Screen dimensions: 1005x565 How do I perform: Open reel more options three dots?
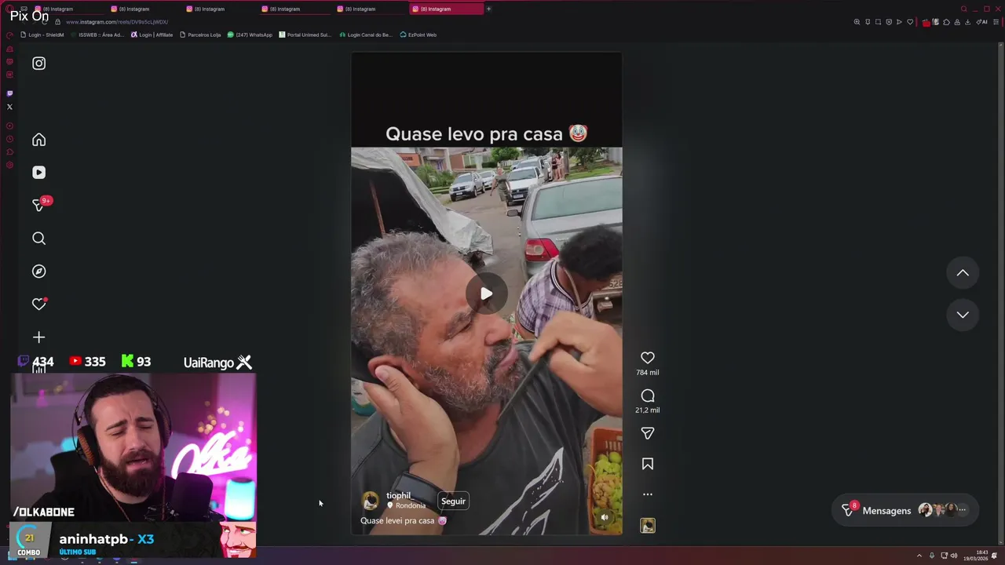coord(648,494)
